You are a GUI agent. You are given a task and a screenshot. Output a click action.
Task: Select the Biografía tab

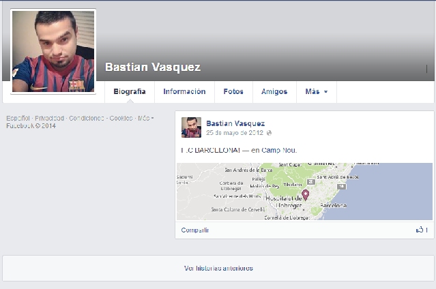pyautogui.click(x=130, y=92)
